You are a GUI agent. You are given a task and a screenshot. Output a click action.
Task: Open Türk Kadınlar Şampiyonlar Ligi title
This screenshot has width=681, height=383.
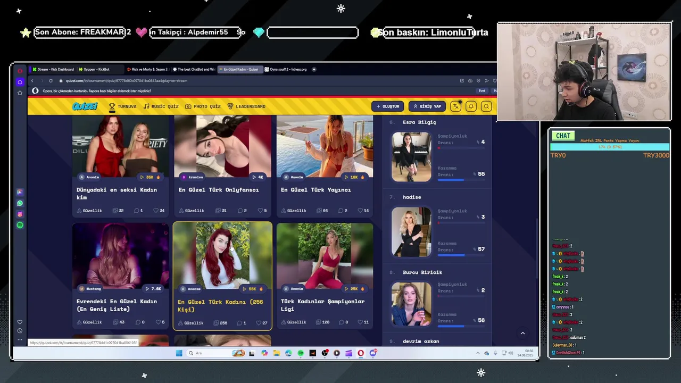coord(322,305)
